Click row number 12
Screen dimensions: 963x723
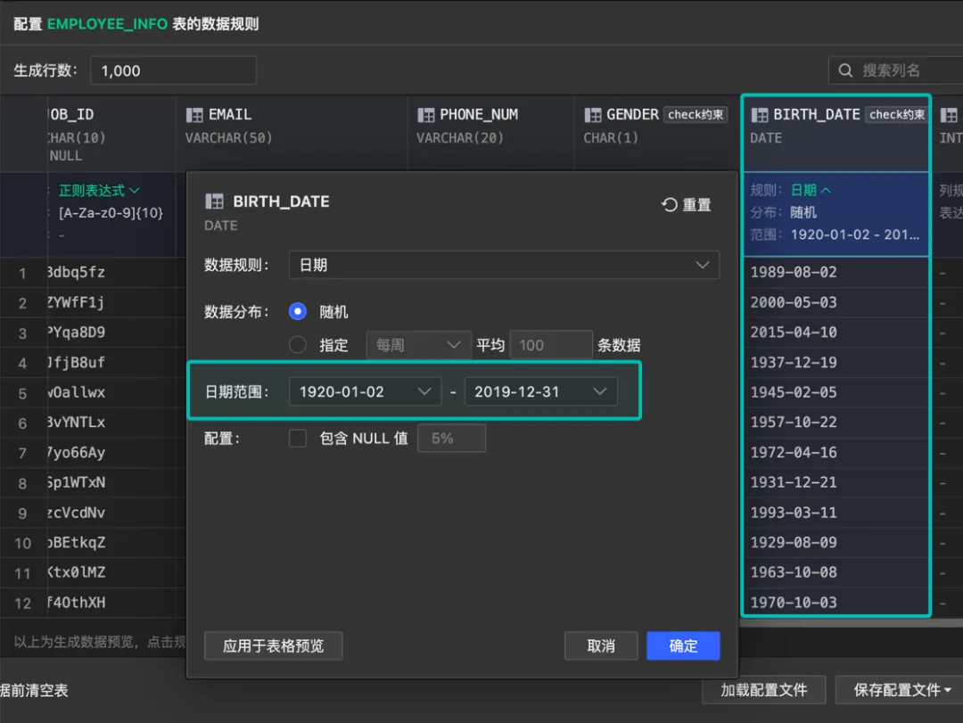coord(22,604)
